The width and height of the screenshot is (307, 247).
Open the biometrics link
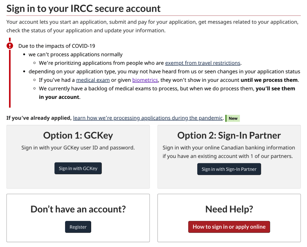tap(145, 80)
